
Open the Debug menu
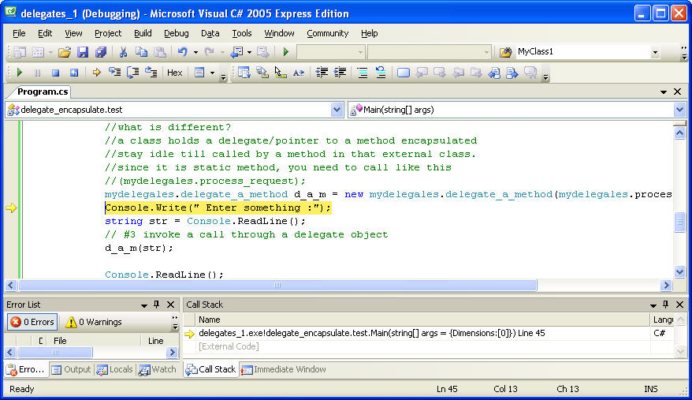click(x=177, y=33)
